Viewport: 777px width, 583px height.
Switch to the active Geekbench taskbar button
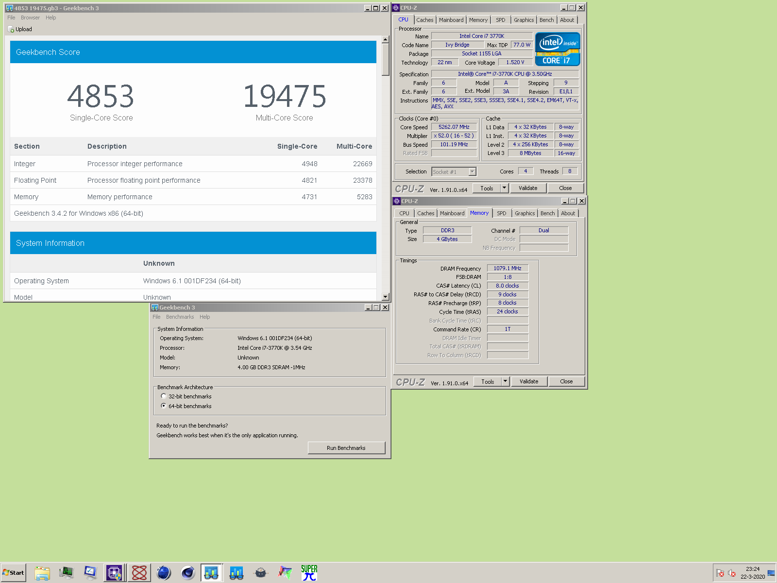pyautogui.click(x=211, y=573)
